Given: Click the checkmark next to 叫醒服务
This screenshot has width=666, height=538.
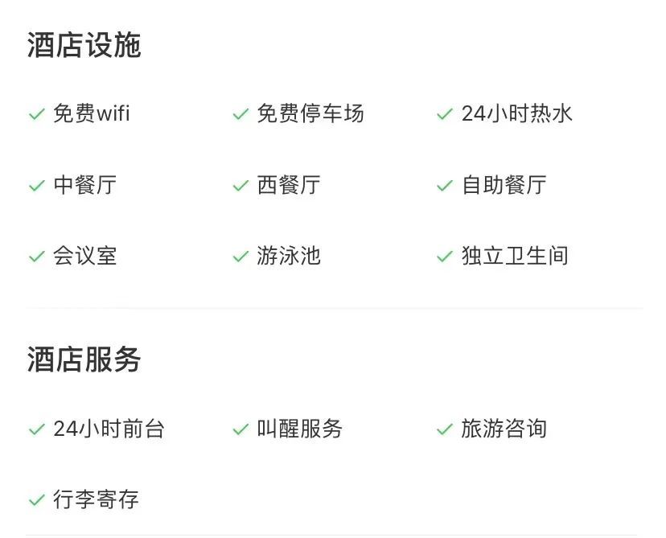Looking at the screenshot, I should [x=240, y=430].
